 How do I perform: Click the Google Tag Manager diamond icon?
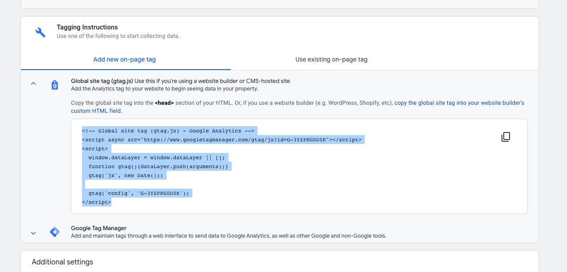(55, 232)
